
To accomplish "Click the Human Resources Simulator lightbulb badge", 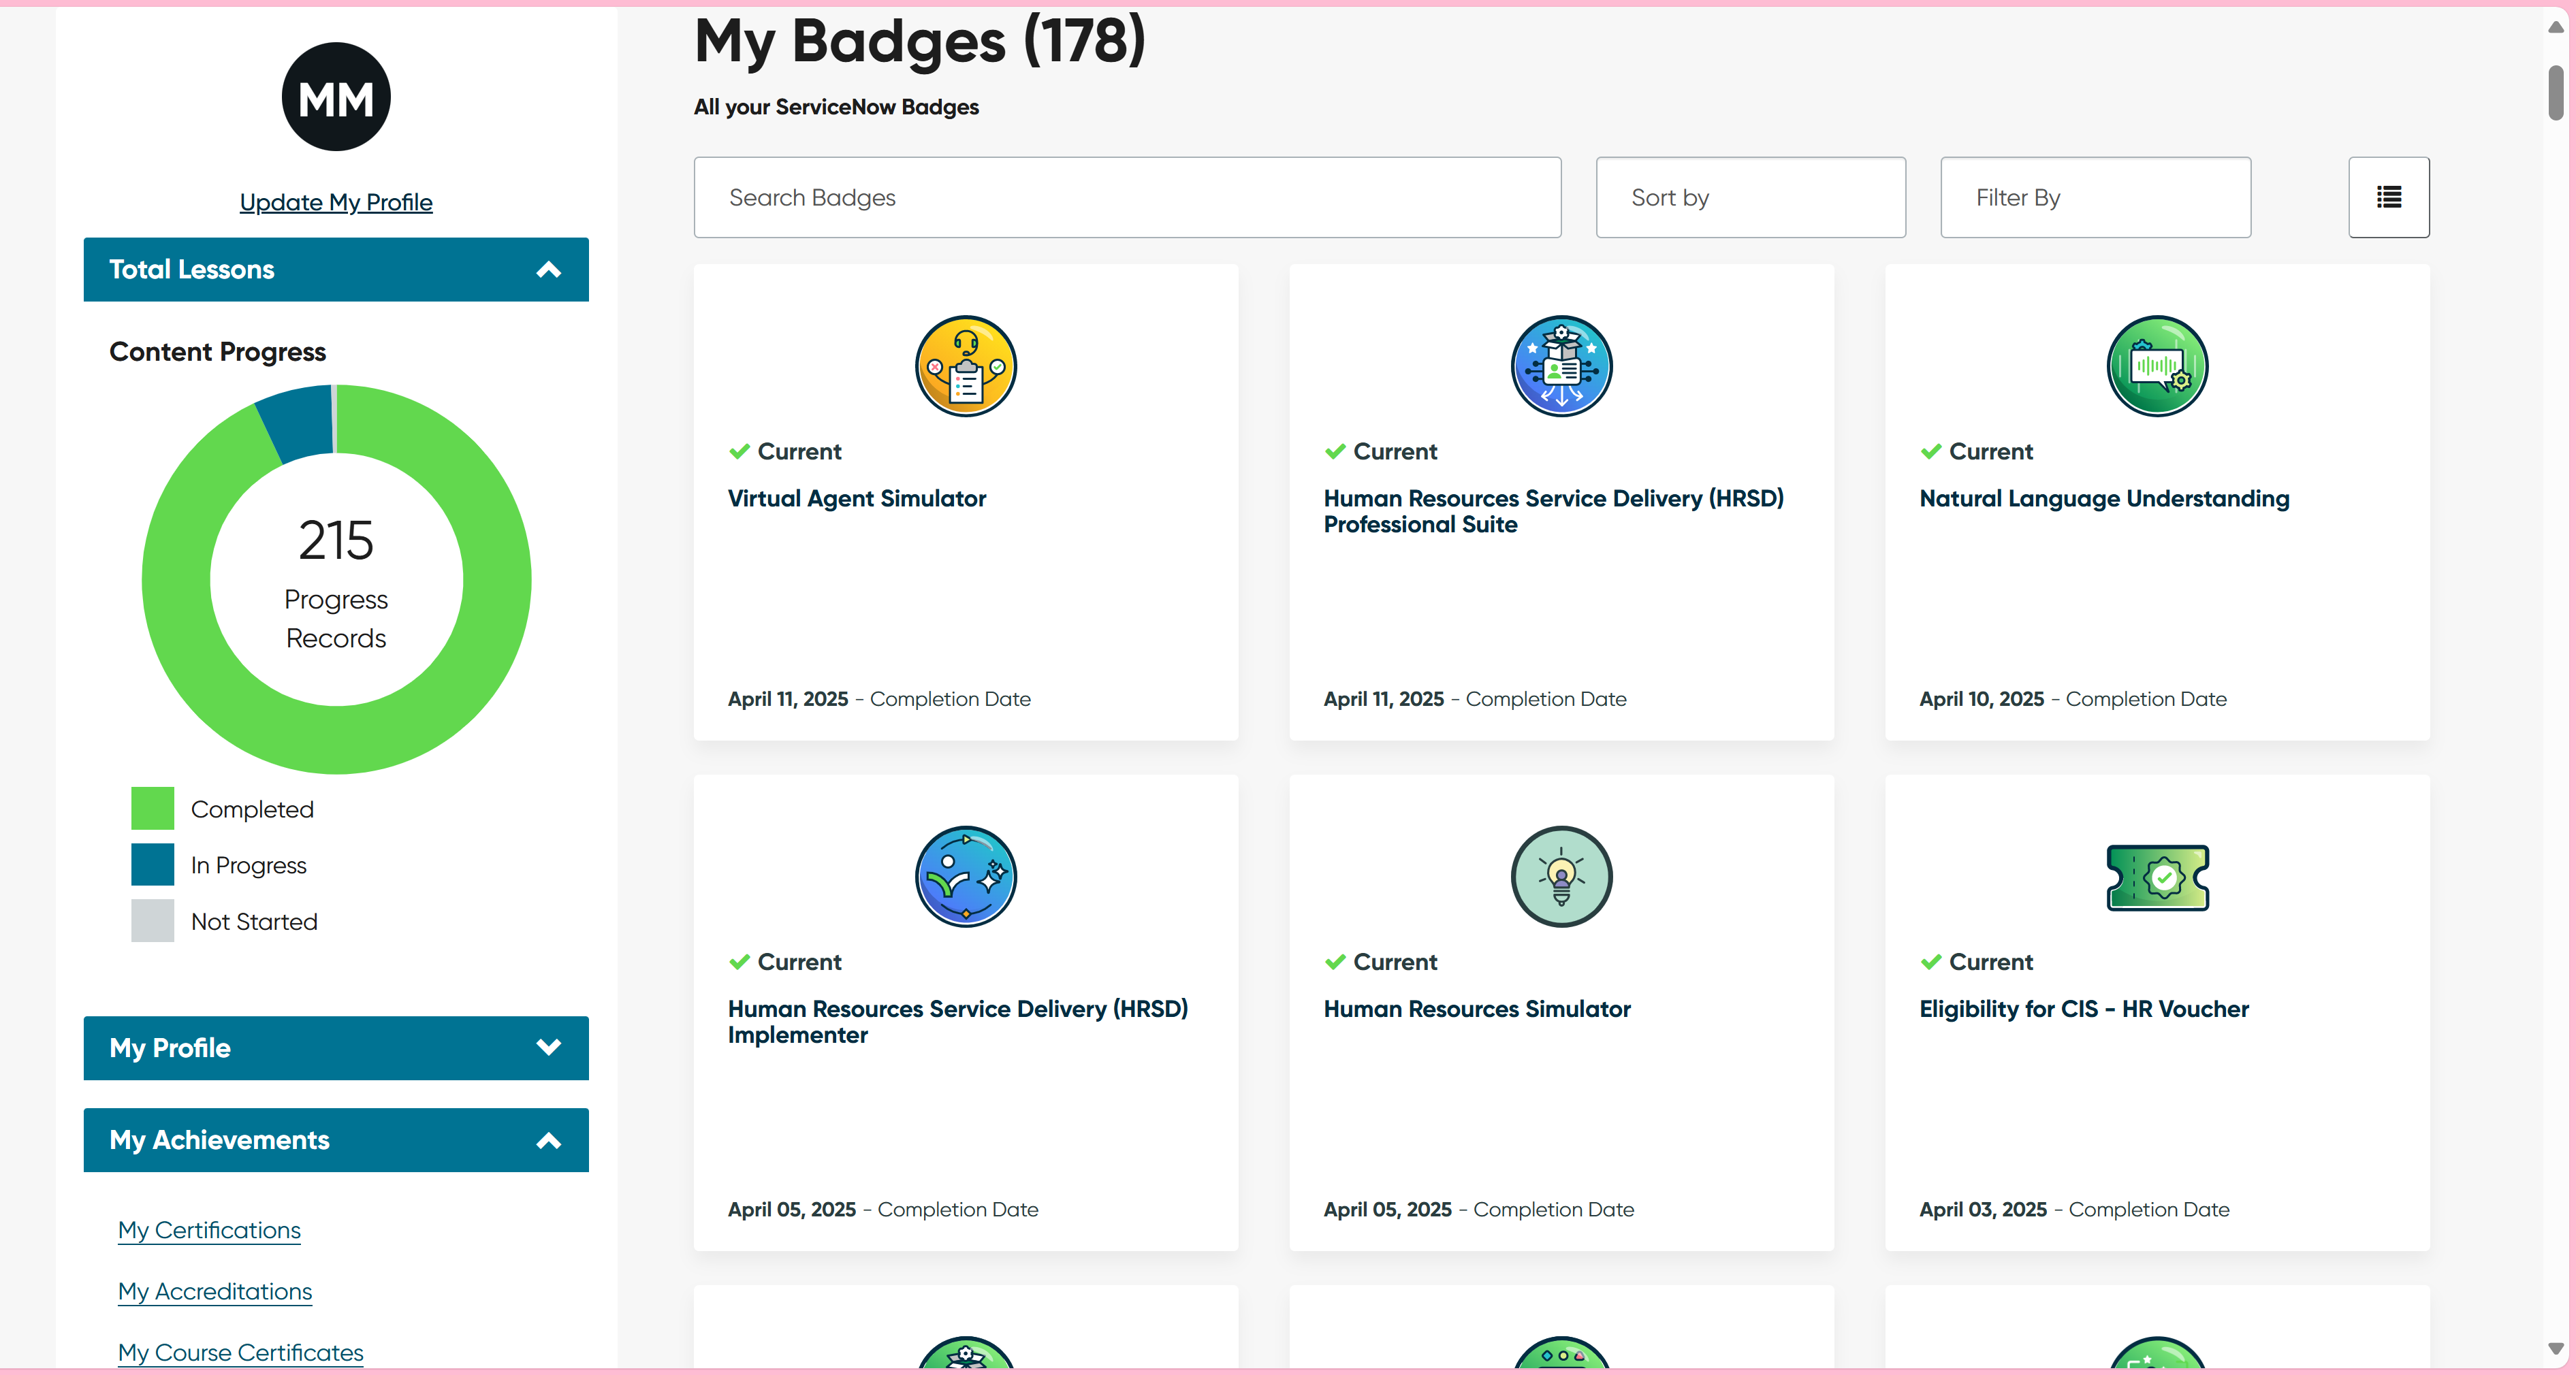I will point(1560,876).
